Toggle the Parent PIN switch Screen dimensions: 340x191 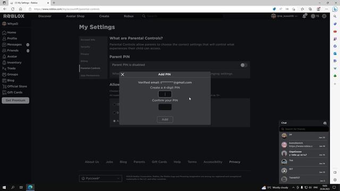(x=244, y=65)
